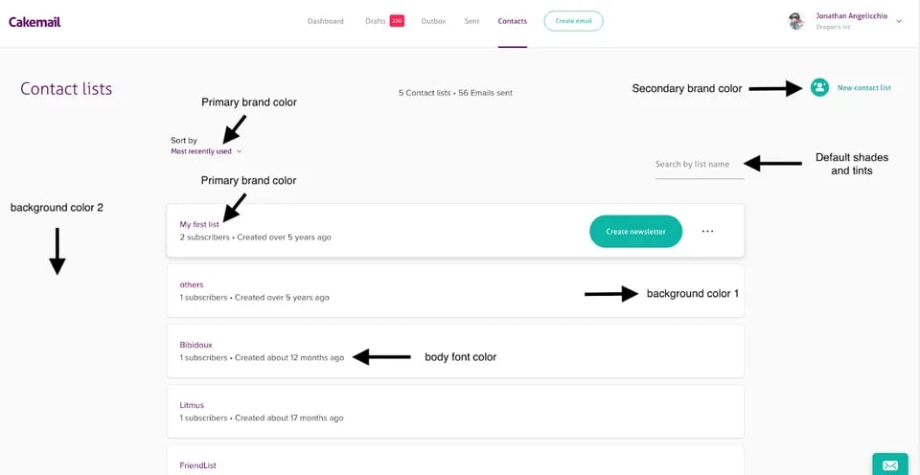920x475 pixels.
Task: Select the Contacts tab
Action: tap(512, 21)
